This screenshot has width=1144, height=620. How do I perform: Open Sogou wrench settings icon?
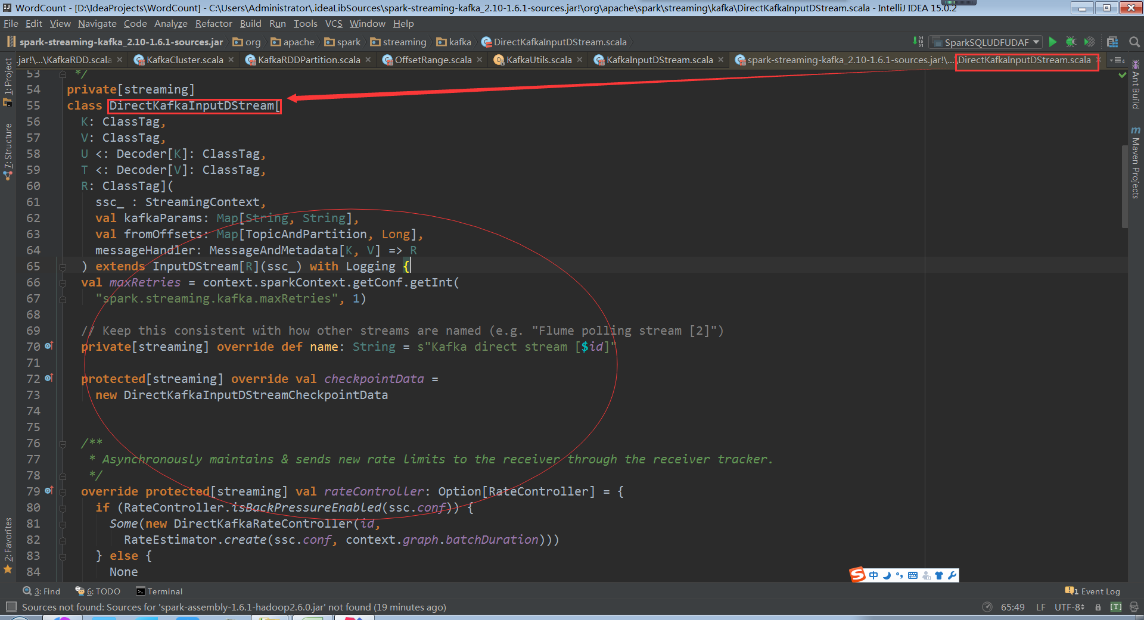click(x=952, y=575)
